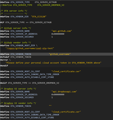Click the "/repos/github_username/snet-ota-test" path string
Image resolution: width=113 pixels, height=120 pixels.
[x=30, y=48]
